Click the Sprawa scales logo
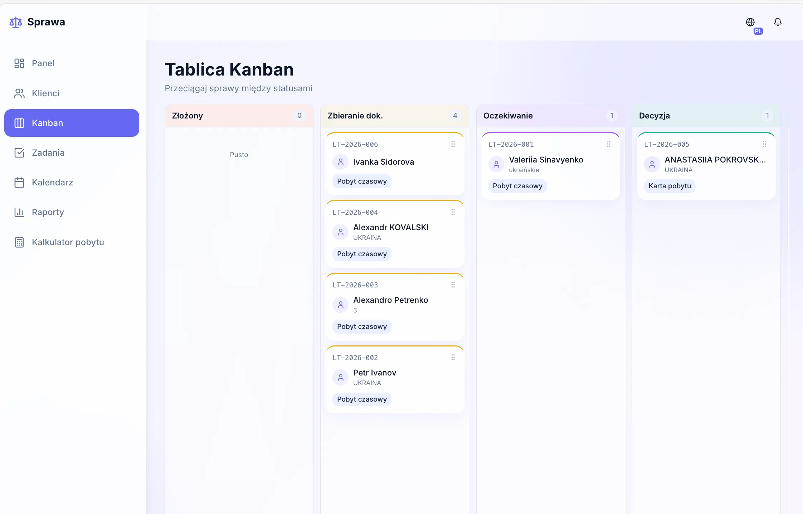This screenshot has width=803, height=514. pos(16,22)
